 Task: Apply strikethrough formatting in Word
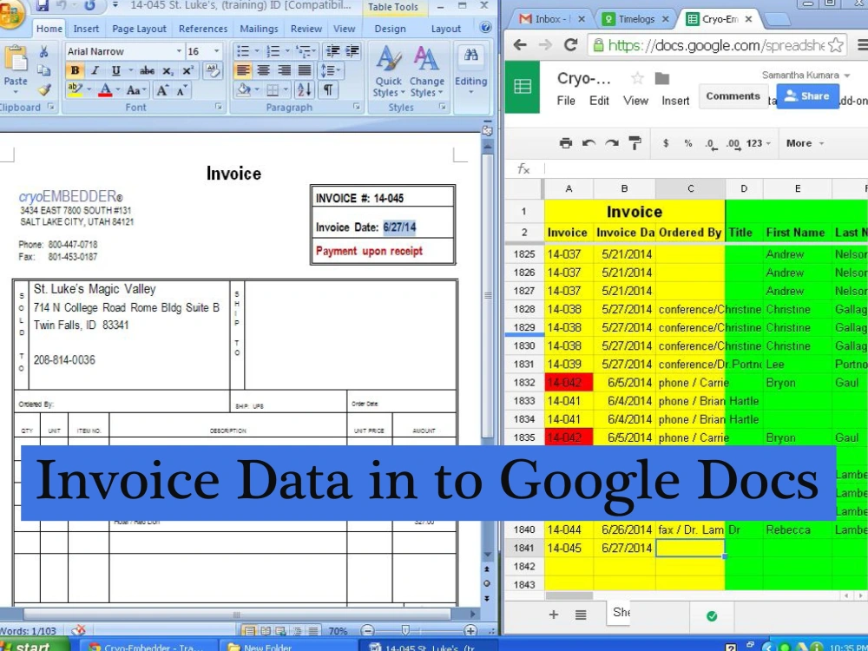(x=147, y=70)
